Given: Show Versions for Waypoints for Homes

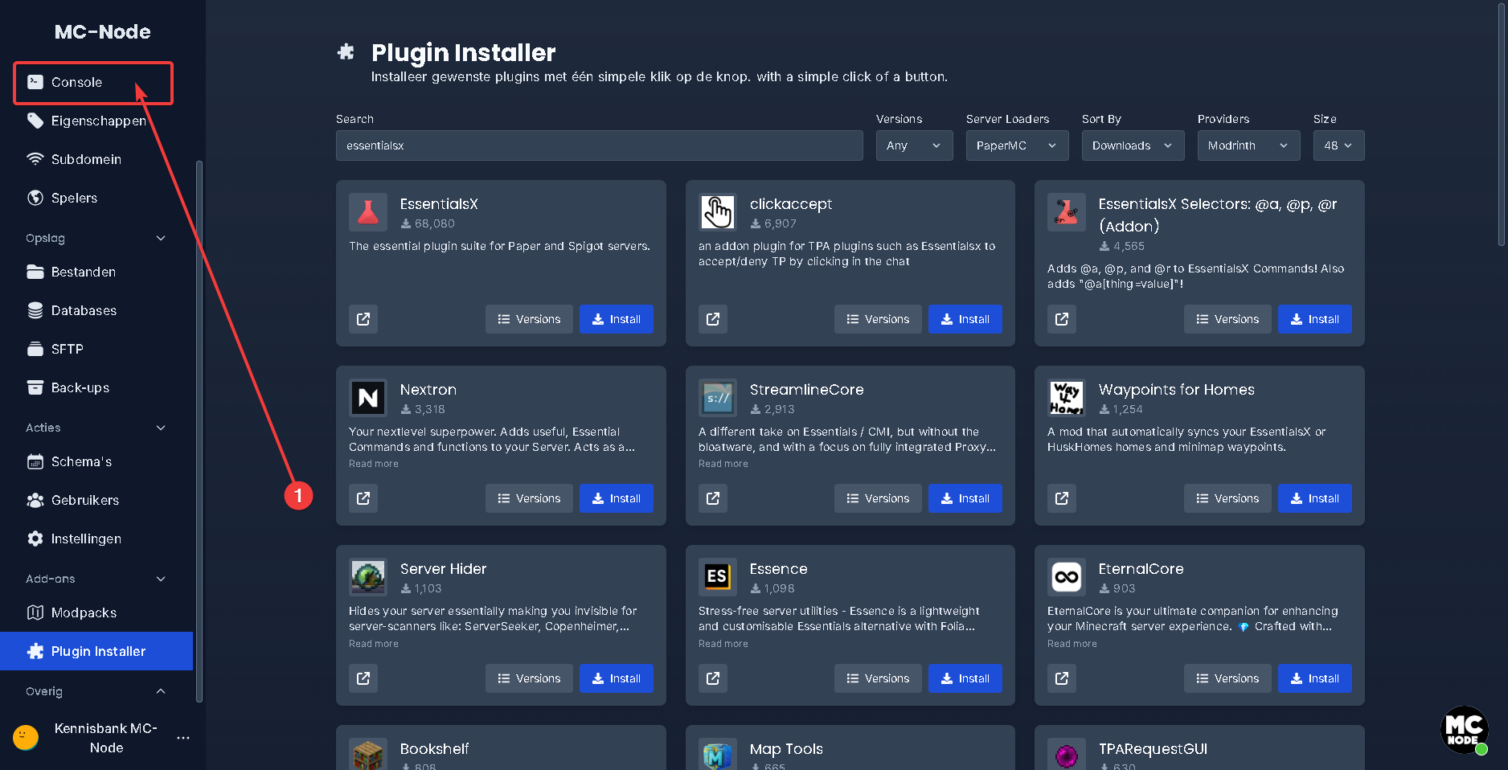Looking at the screenshot, I should click(1227, 498).
